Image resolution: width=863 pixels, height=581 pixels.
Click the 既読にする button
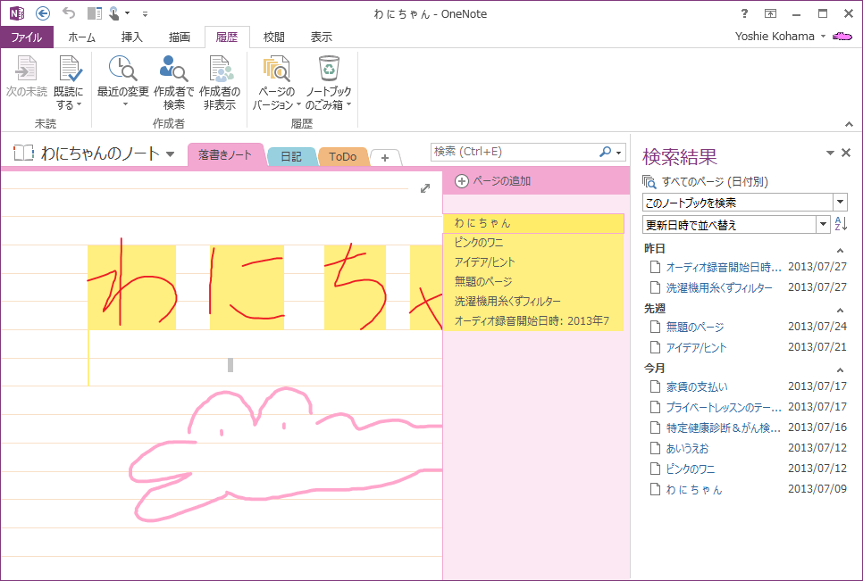coord(69,82)
